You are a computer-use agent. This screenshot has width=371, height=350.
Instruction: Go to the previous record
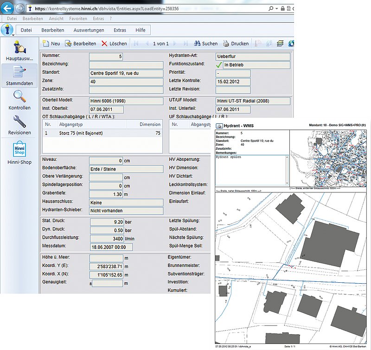pos(147,44)
